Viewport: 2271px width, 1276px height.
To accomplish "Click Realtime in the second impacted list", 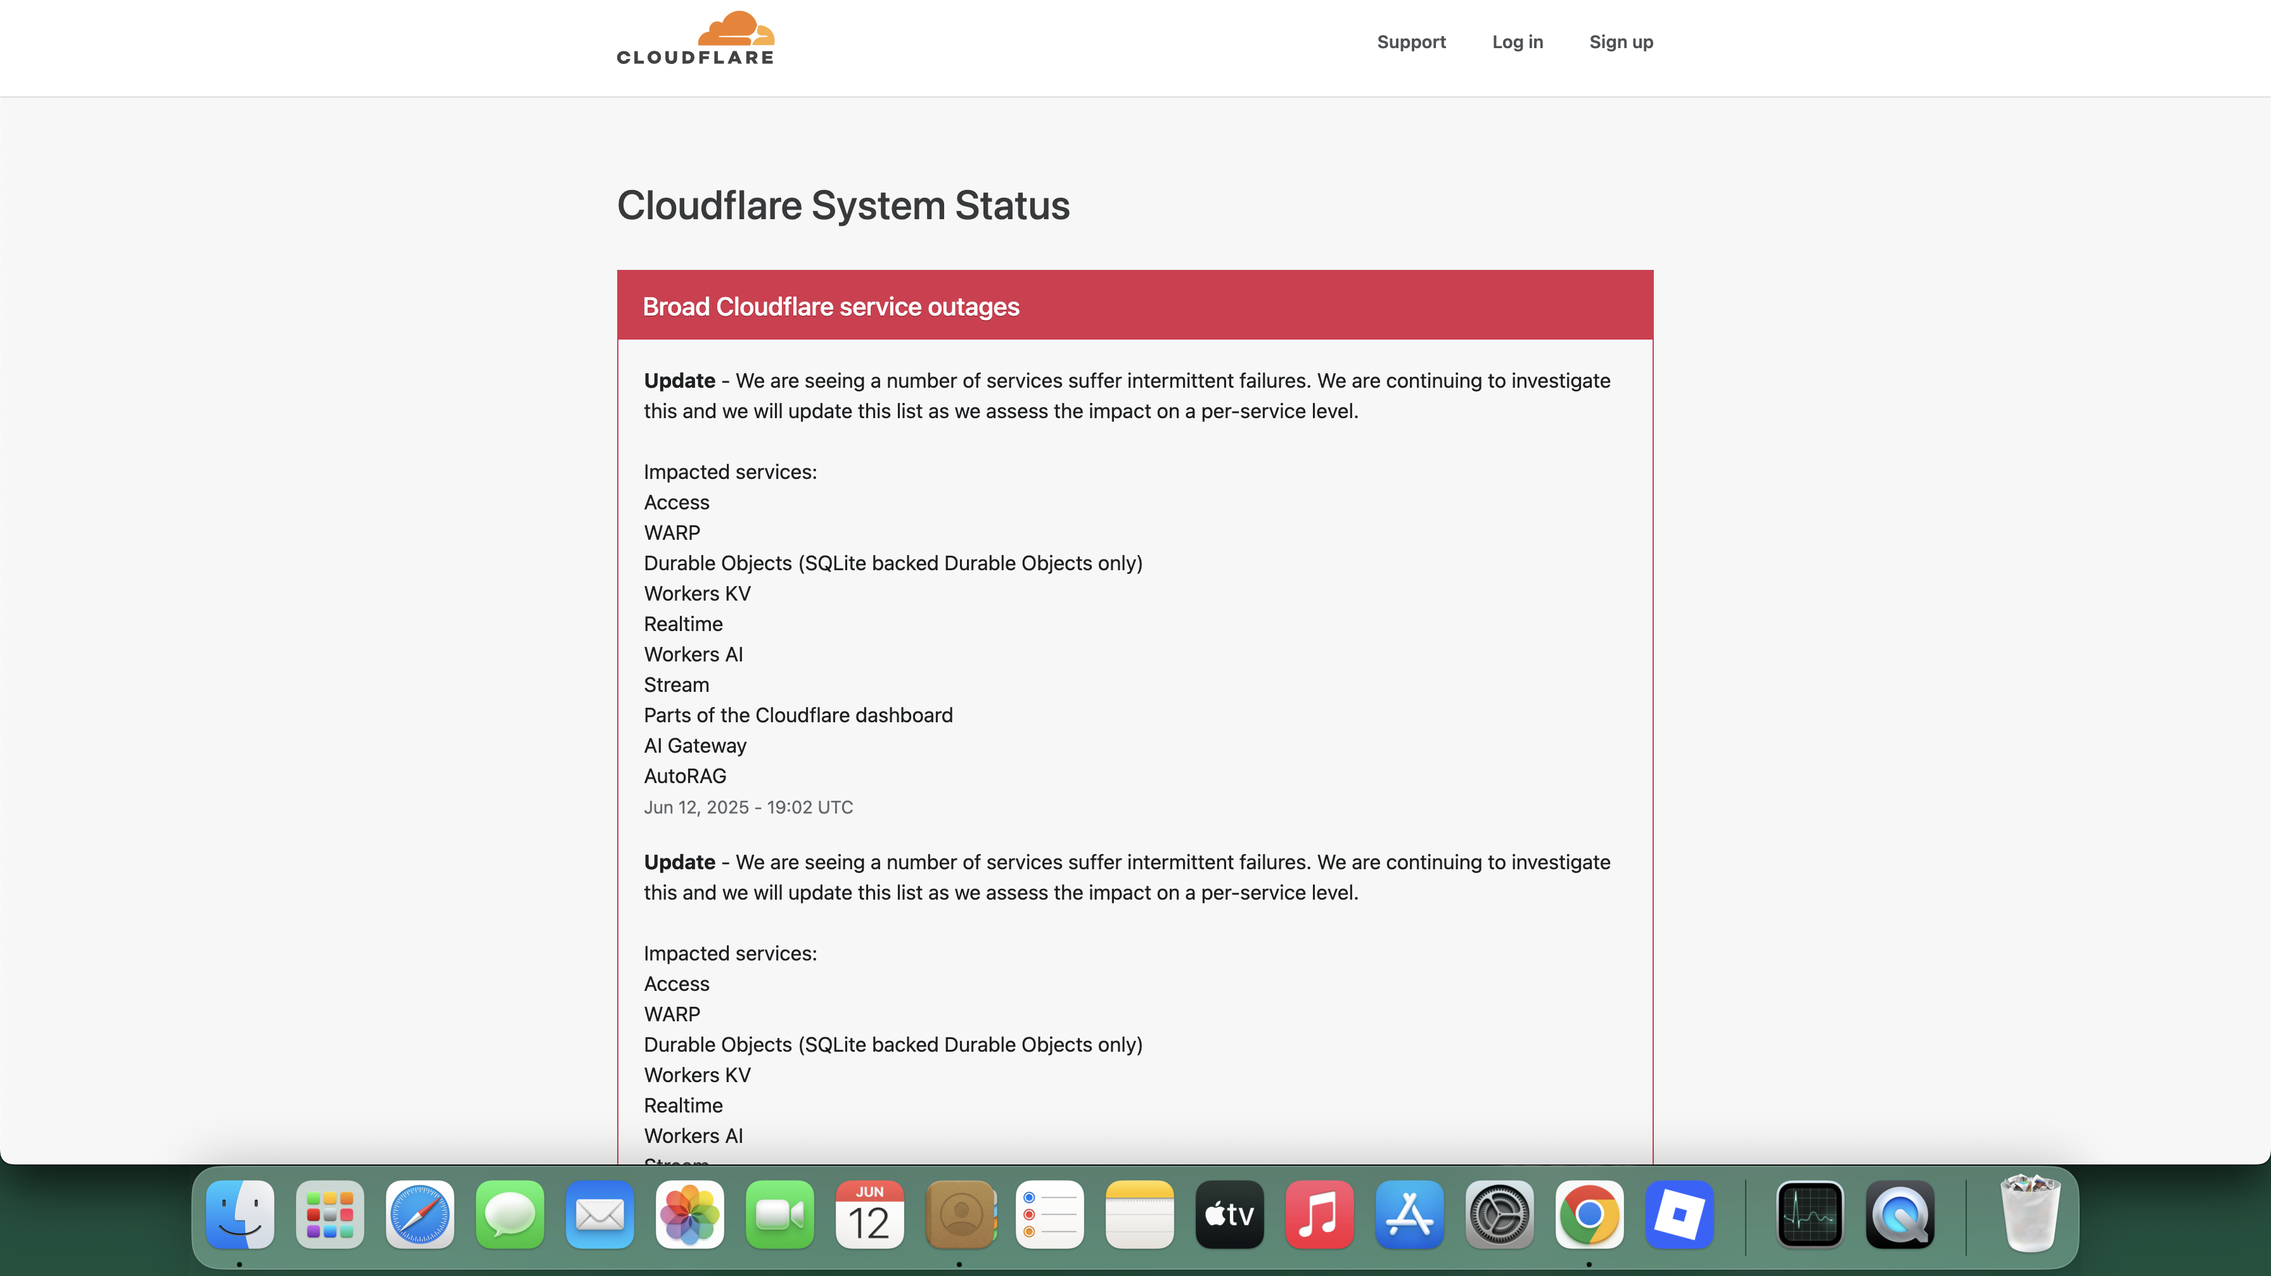I will click(x=682, y=1105).
